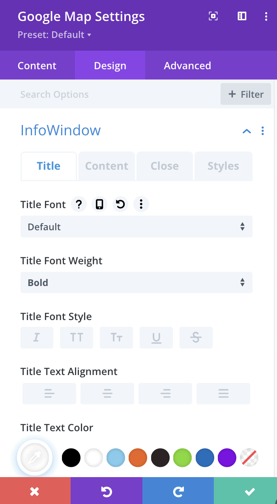The height and width of the screenshot is (504, 277).
Task: Switch to the Close sub-tab
Action: [165, 166]
